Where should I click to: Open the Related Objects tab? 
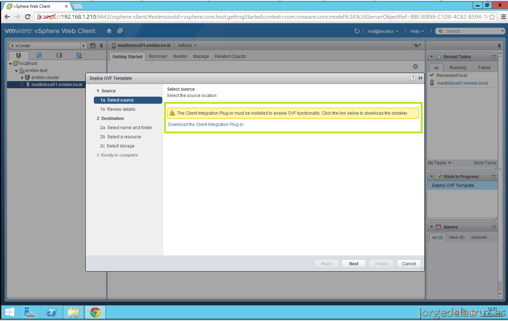[x=230, y=56]
